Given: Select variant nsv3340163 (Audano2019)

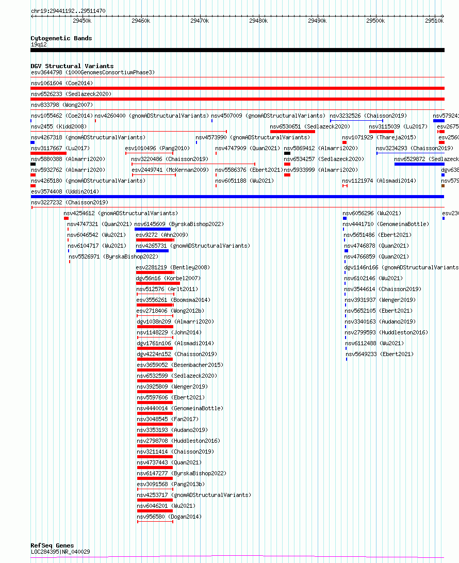Looking at the screenshot, I should tap(380, 321).
